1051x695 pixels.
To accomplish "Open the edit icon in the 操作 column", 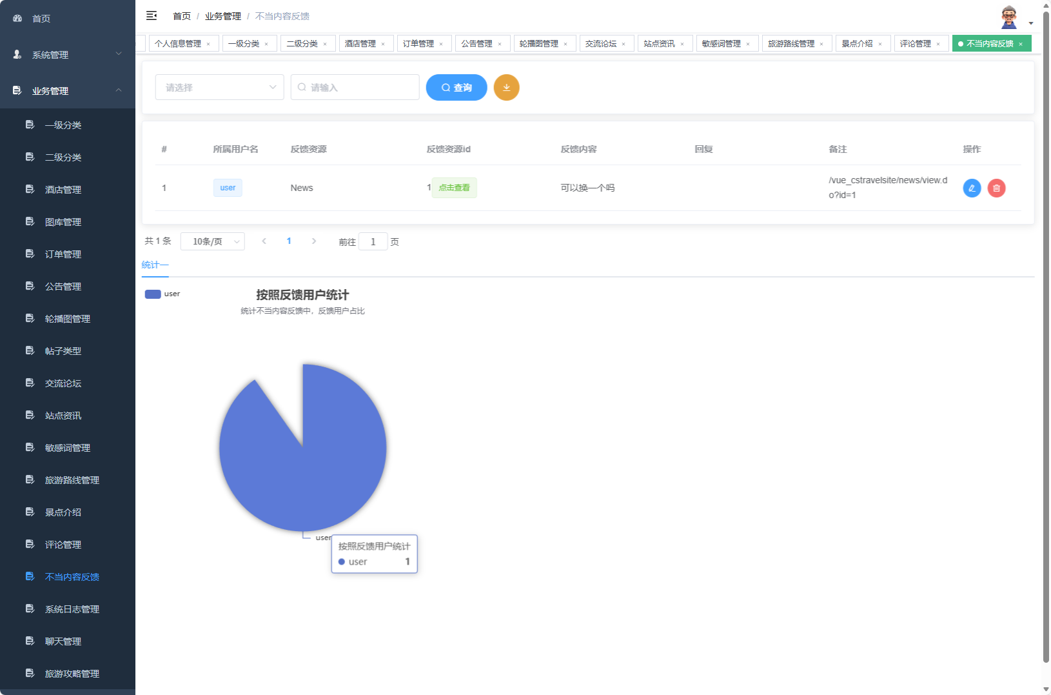I will click(x=972, y=188).
